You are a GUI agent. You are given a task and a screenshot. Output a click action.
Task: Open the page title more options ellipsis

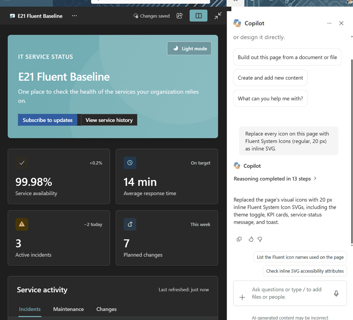[x=74, y=16]
